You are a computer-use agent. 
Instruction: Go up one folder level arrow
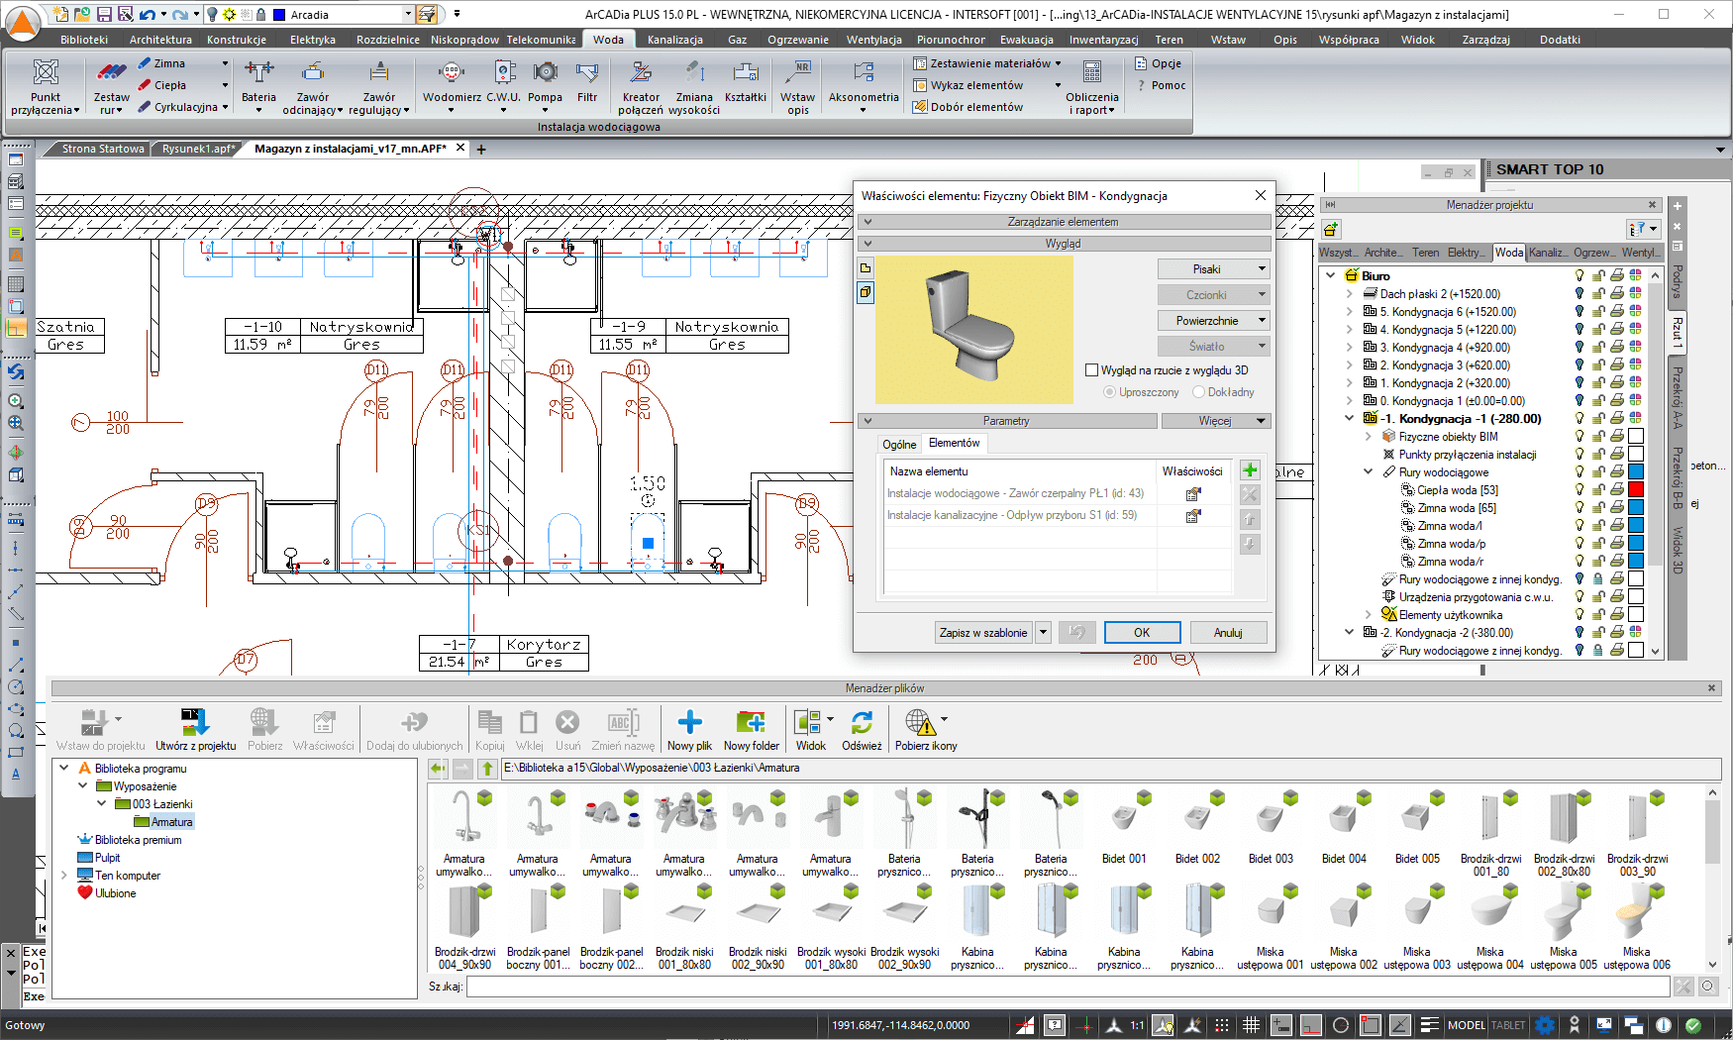[487, 769]
